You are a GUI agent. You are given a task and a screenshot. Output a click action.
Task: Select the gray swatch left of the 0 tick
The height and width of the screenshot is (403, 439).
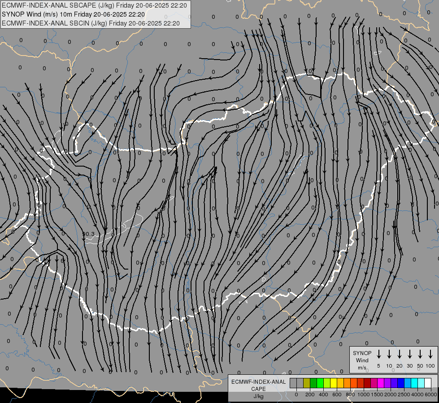pyautogui.click(x=293, y=383)
